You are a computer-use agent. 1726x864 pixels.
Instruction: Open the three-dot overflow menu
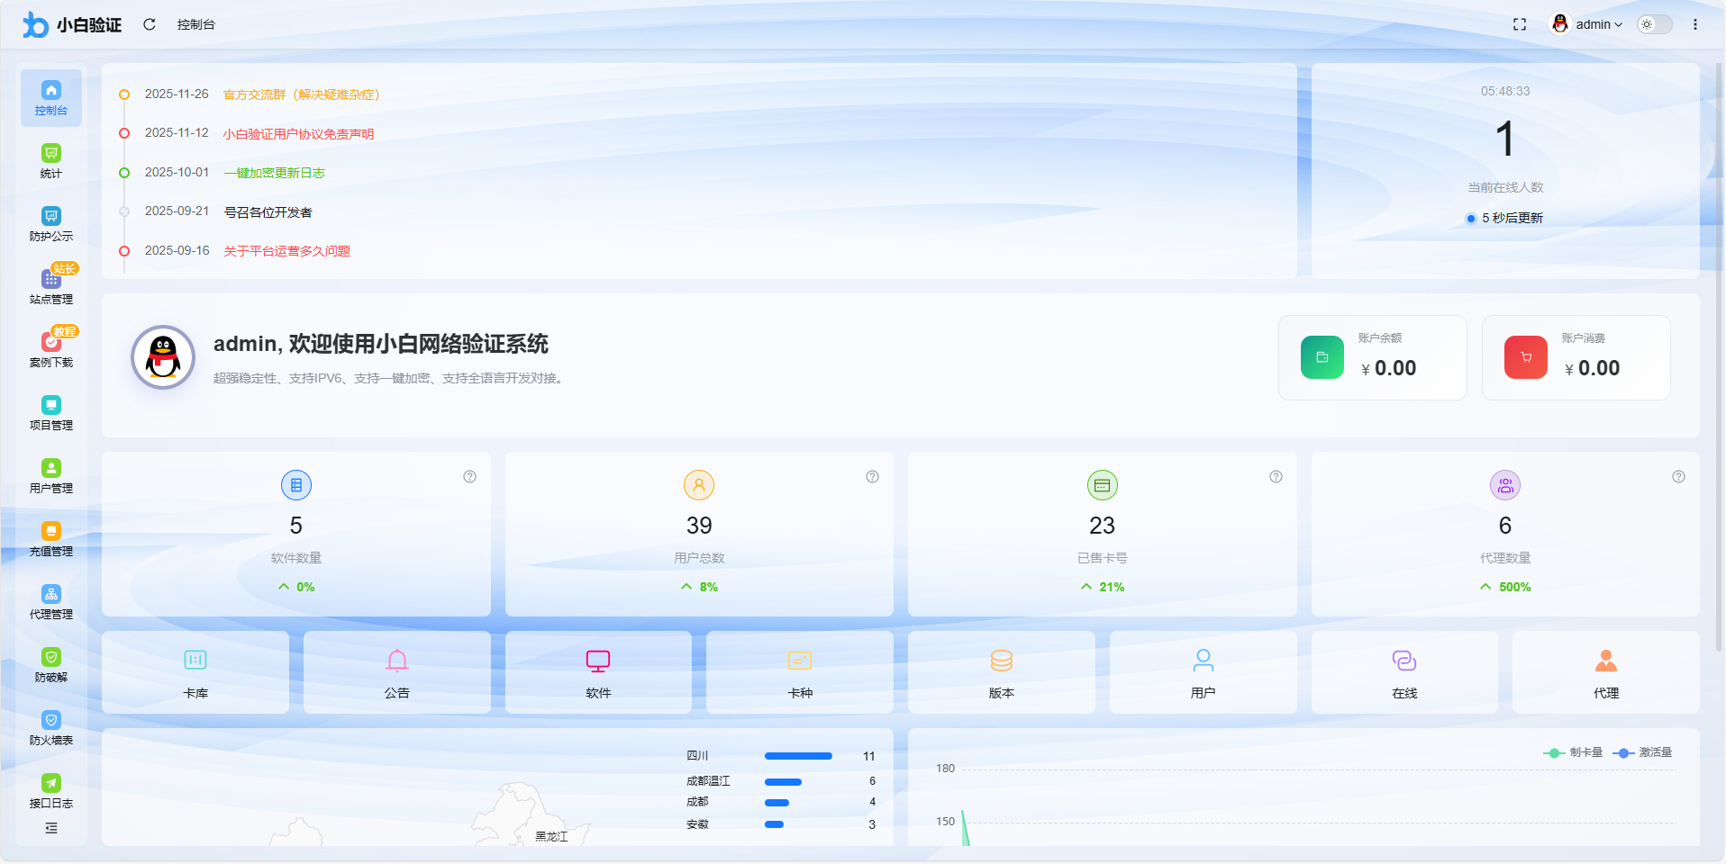[x=1697, y=24]
